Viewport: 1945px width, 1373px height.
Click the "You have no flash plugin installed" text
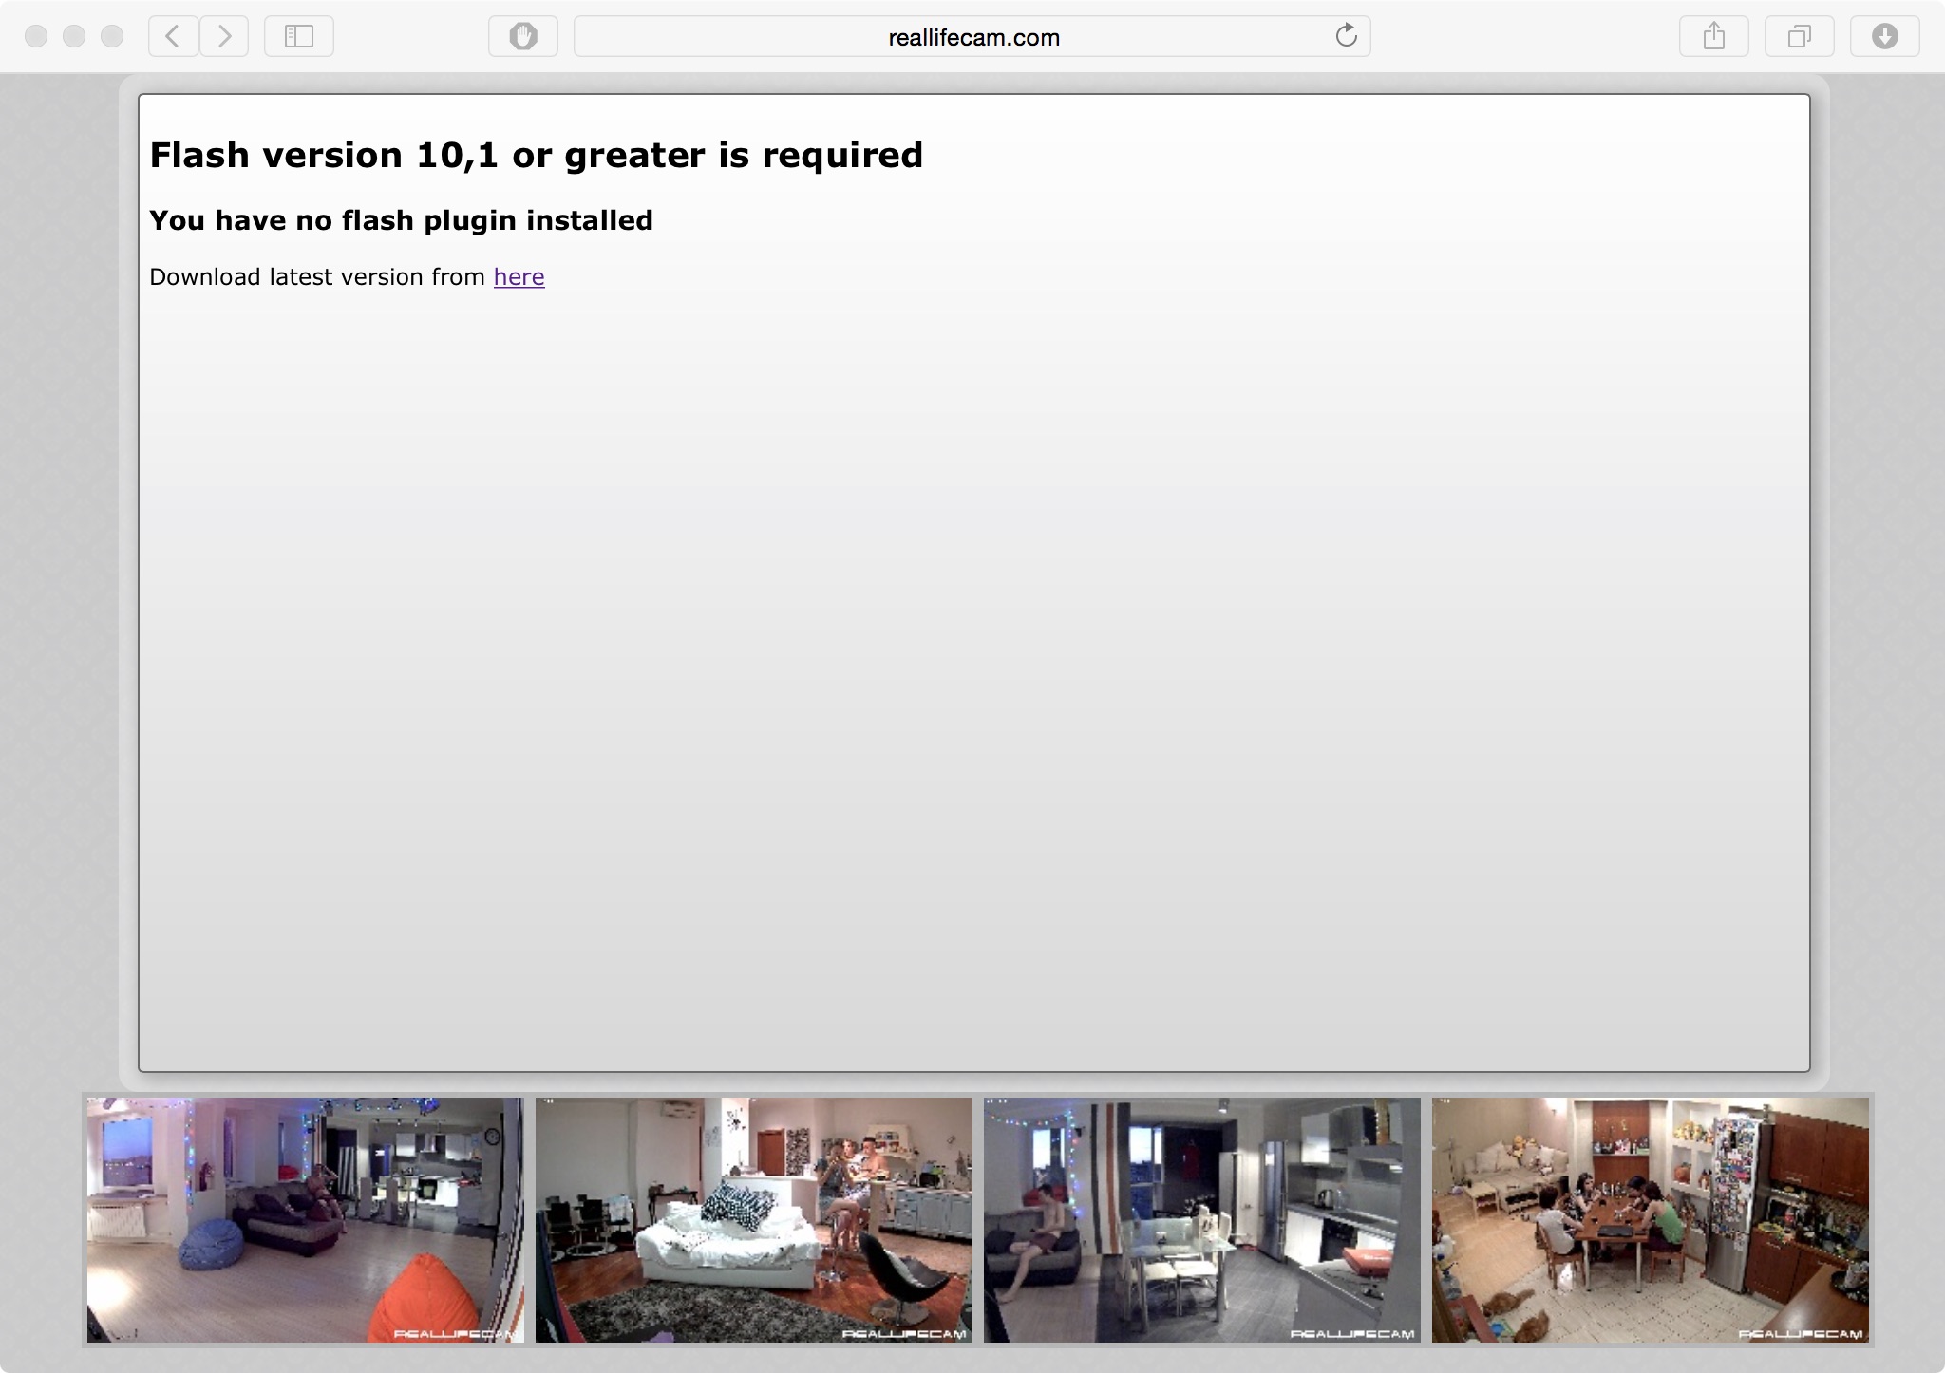[x=401, y=221]
